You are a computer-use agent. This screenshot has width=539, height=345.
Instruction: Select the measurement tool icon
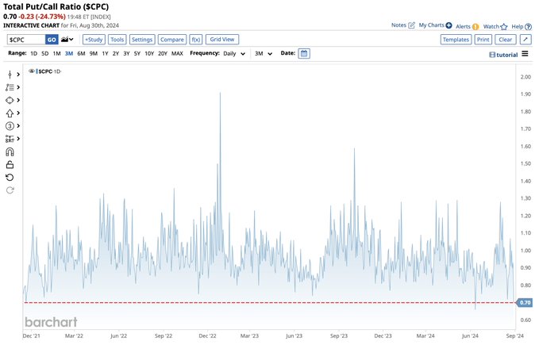click(10, 139)
